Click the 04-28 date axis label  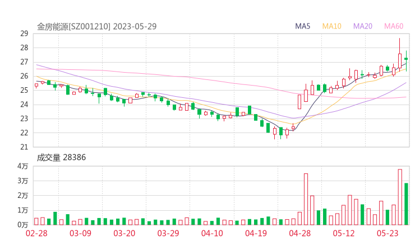coord(300,233)
